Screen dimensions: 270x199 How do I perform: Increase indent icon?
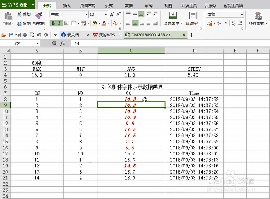point(155,14)
